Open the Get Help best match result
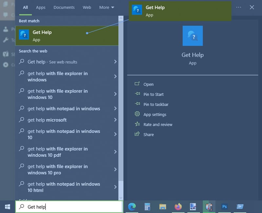The height and width of the screenshot is (213, 262). point(67,36)
